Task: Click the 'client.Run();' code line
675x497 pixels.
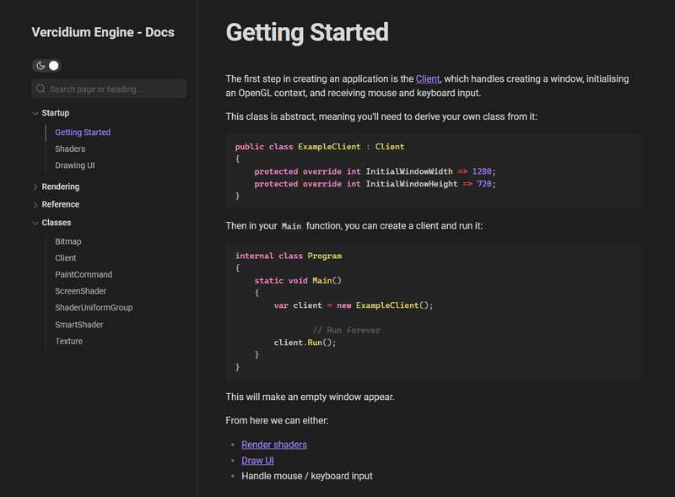Action: click(x=305, y=343)
